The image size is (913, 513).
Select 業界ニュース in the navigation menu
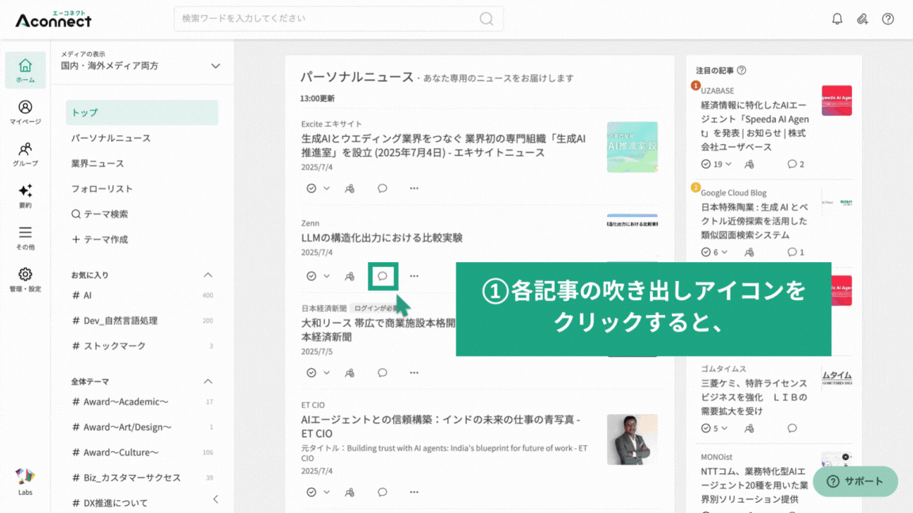[97, 163]
